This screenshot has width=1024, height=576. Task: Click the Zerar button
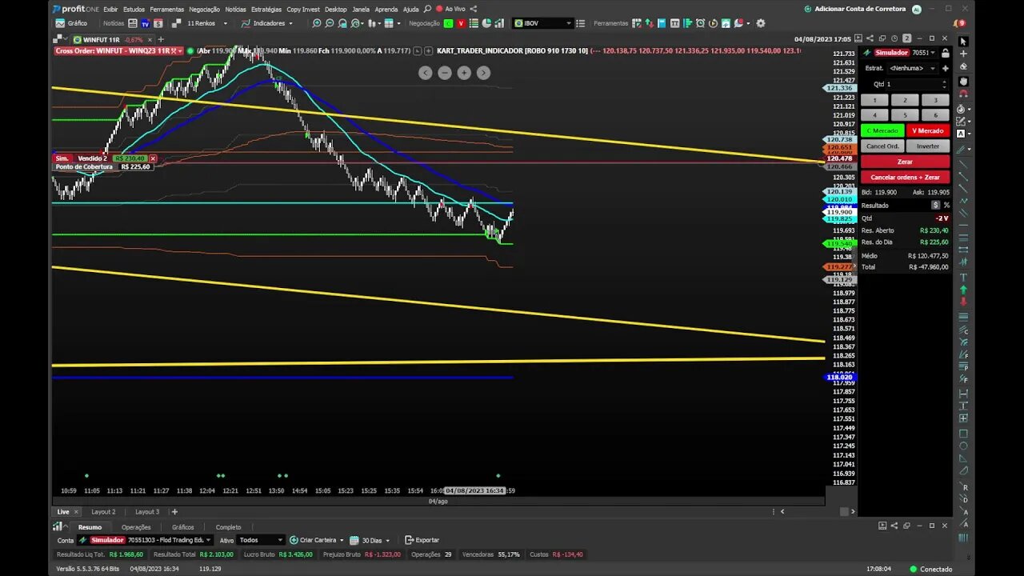pyautogui.click(x=905, y=162)
